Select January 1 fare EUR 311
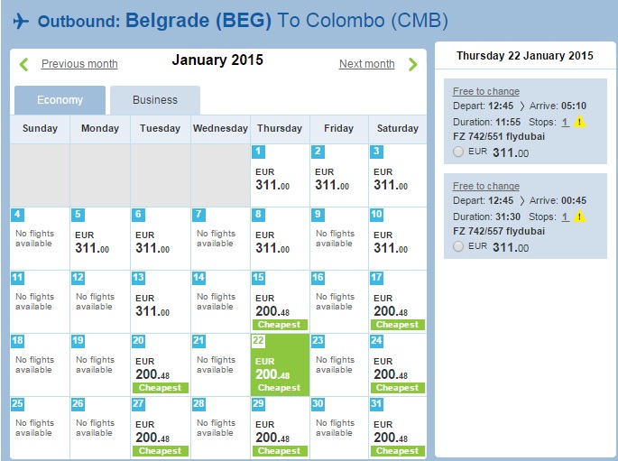The height and width of the screenshot is (461, 618). [x=280, y=176]
